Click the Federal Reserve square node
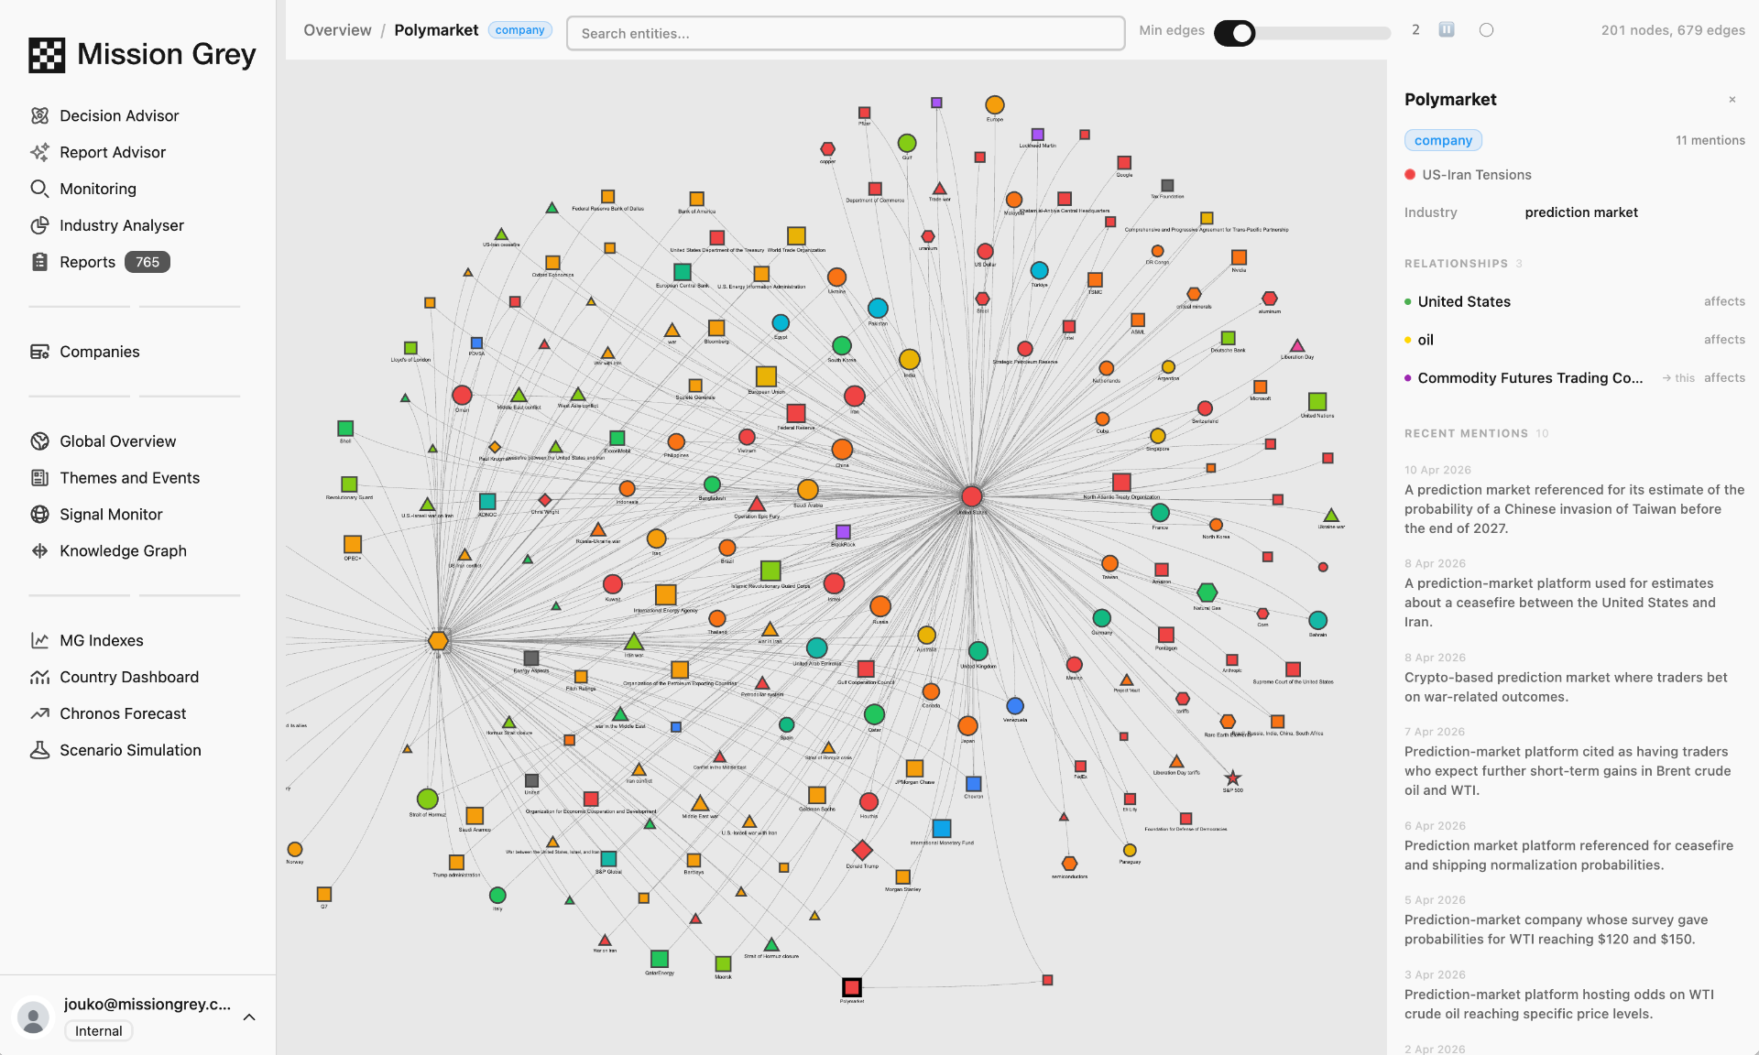The height and width of the screenshot is (1055, 1759). 796,413
